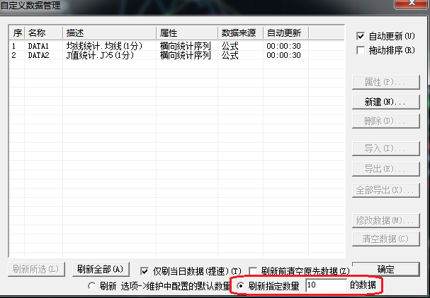Click 横向统计序列 in the DATA2 row
430x298 pixels.
click(185, 55)
